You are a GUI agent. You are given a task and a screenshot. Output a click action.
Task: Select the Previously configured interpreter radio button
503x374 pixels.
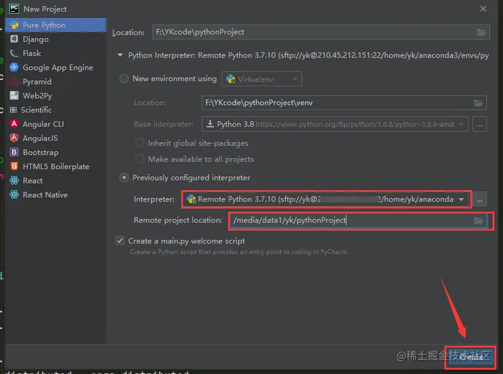click(x=124, y=177)
